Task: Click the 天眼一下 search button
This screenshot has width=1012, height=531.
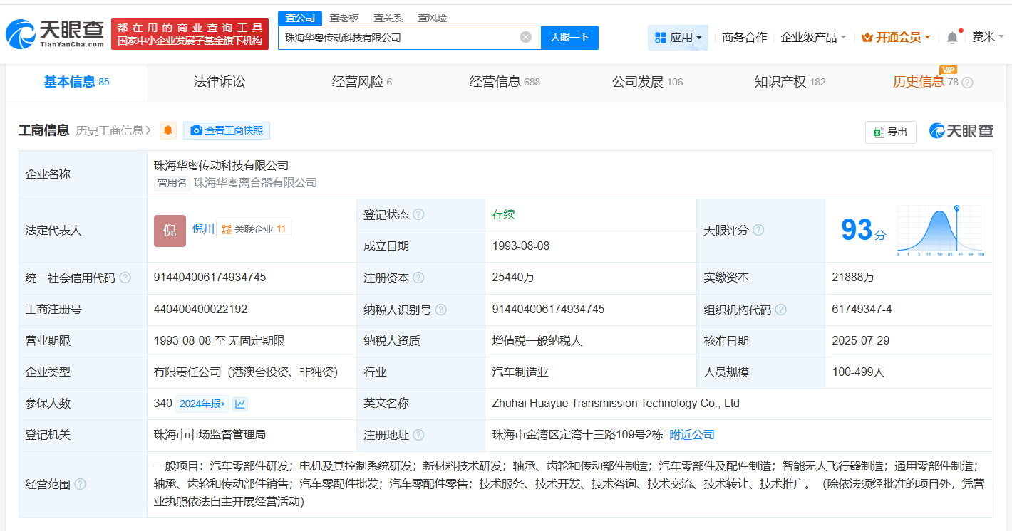Action: [x=569, y=37]
